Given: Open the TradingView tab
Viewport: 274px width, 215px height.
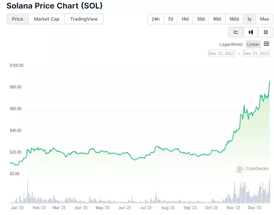Looking at the screenshot, I should 84,19.
